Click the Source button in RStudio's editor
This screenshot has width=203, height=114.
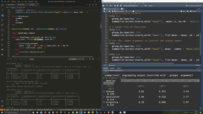(x=193, y=11)
